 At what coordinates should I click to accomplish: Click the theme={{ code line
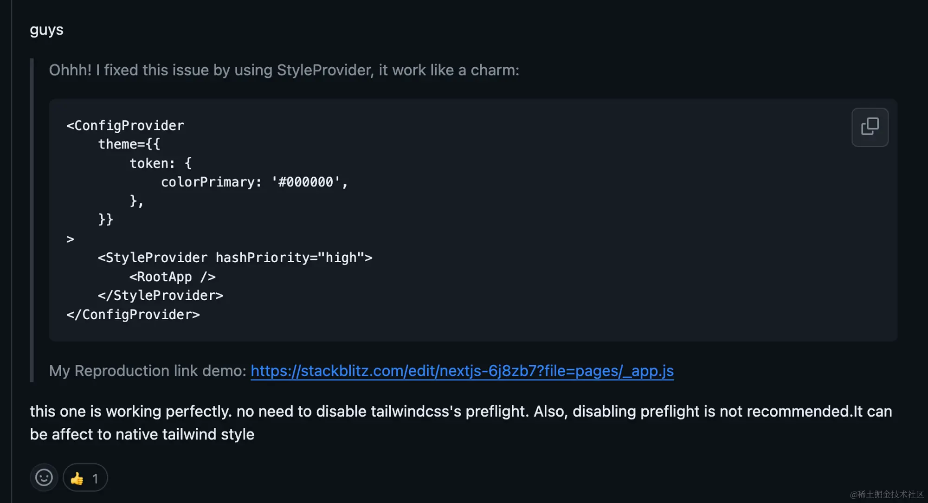tap(129, 144)
